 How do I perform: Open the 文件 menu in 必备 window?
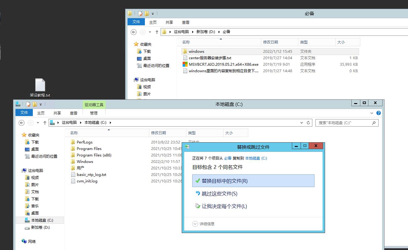[136, 22]
